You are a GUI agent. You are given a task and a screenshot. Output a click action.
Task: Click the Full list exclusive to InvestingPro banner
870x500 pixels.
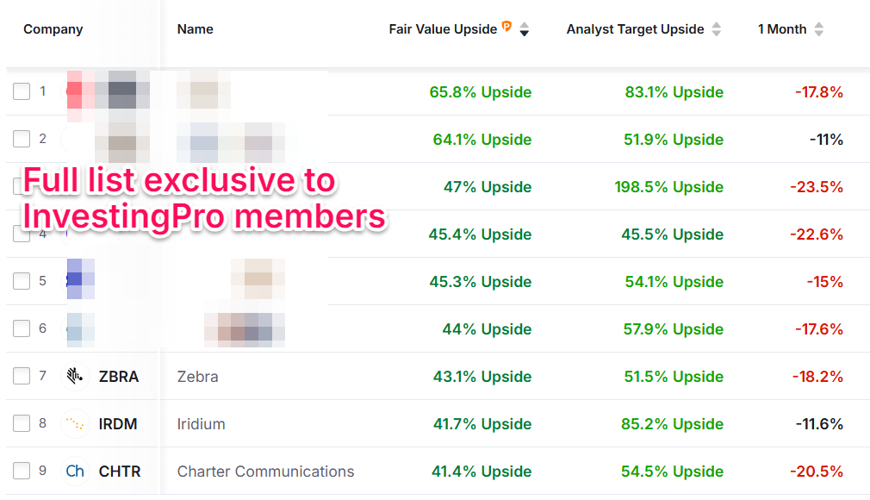click(203, 198)
